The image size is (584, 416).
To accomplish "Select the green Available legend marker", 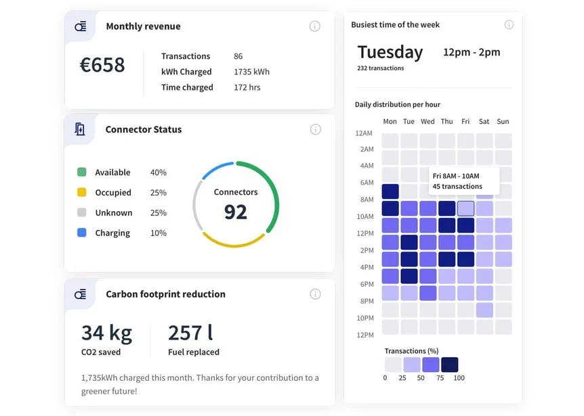I will click(82, 172).
